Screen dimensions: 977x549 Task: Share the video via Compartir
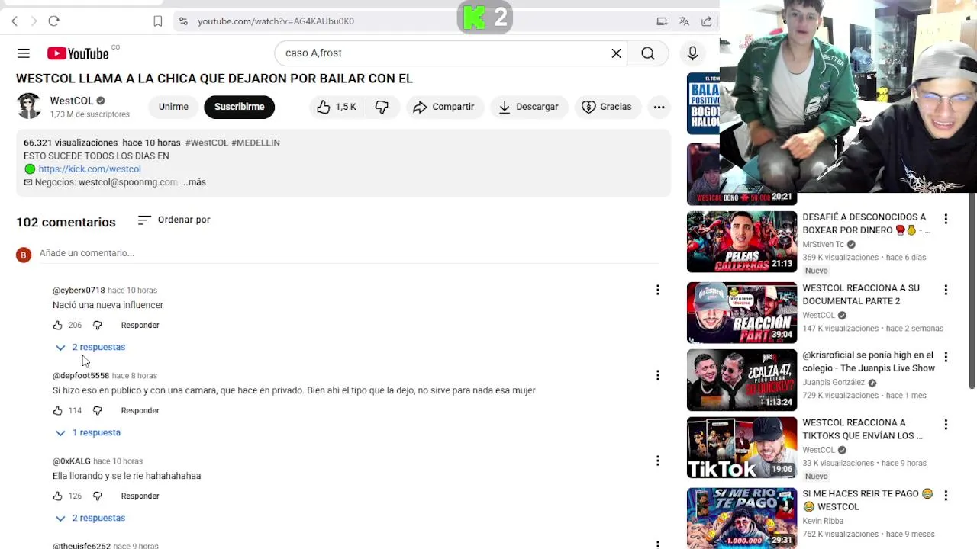443,107
